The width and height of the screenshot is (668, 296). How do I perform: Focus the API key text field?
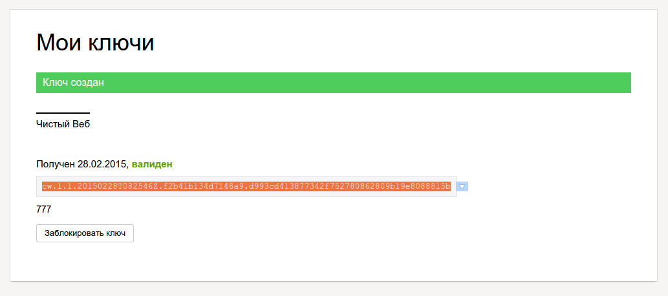[x=246, y=186]
